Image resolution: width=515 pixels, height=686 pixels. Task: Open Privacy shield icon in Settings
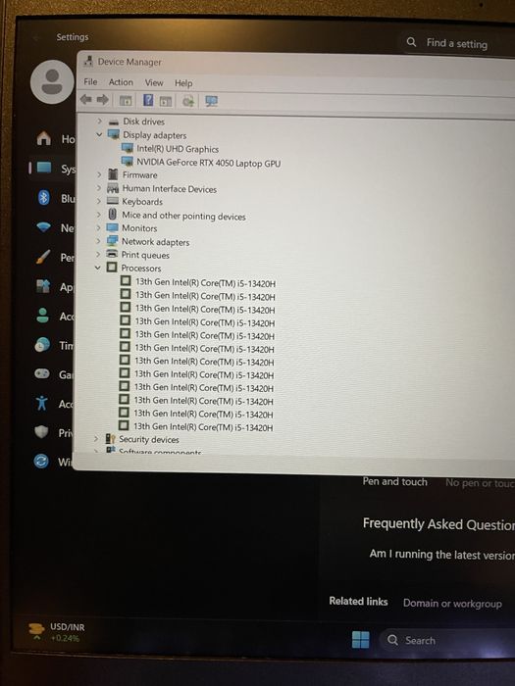[x=41, y=432]
